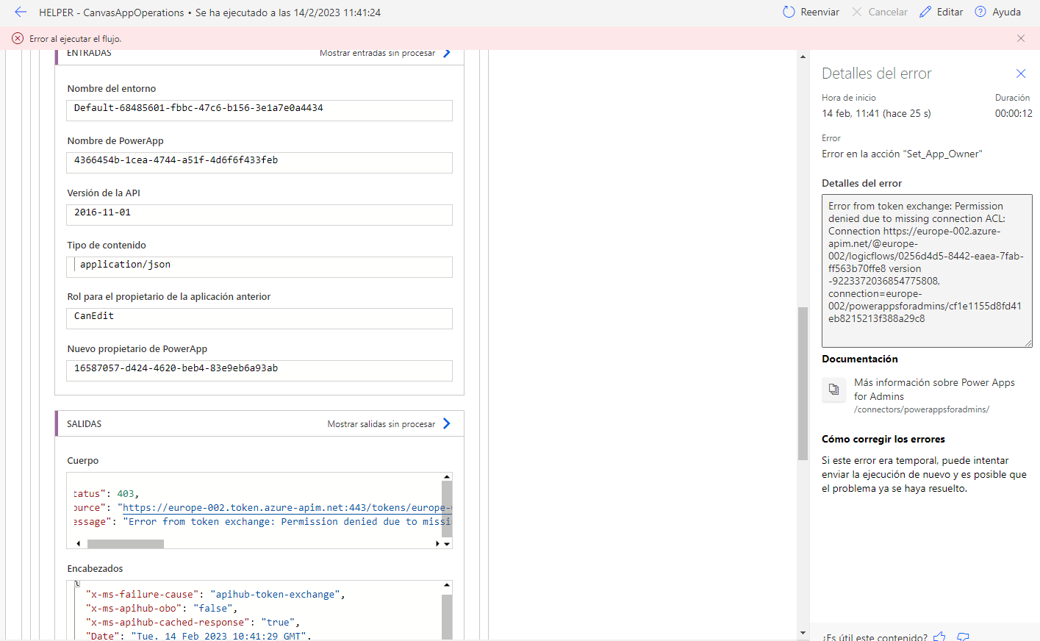Click Mostrar entradas sin procesar link

tap(377, 53)
